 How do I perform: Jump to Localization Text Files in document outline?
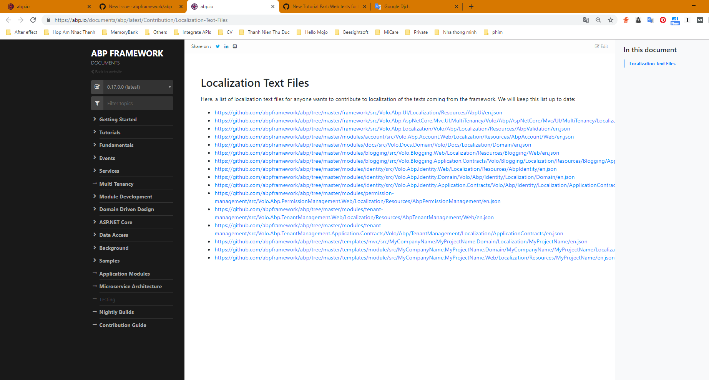coord(652,64)
